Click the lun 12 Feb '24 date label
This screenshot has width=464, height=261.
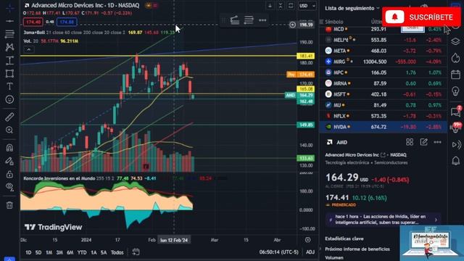coord(174,240)
